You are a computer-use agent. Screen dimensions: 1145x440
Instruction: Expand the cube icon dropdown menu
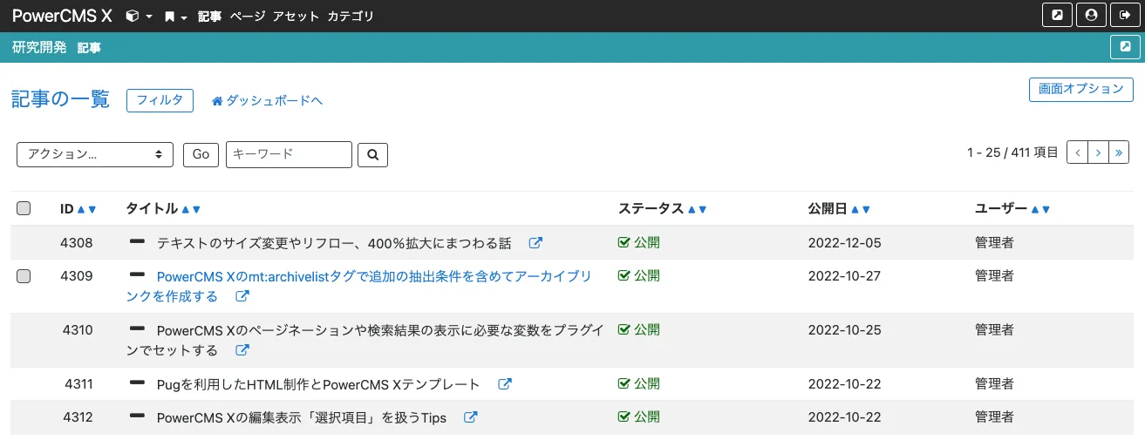pyautogui.click(x=139, y=17)
